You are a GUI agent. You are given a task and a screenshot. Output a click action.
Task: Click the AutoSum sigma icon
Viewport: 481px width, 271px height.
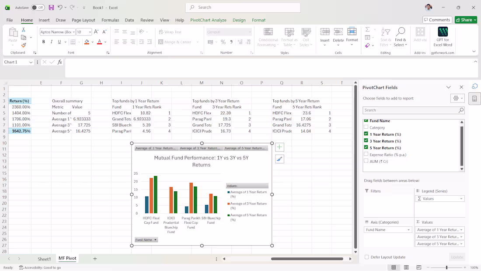tap(367, 29)
